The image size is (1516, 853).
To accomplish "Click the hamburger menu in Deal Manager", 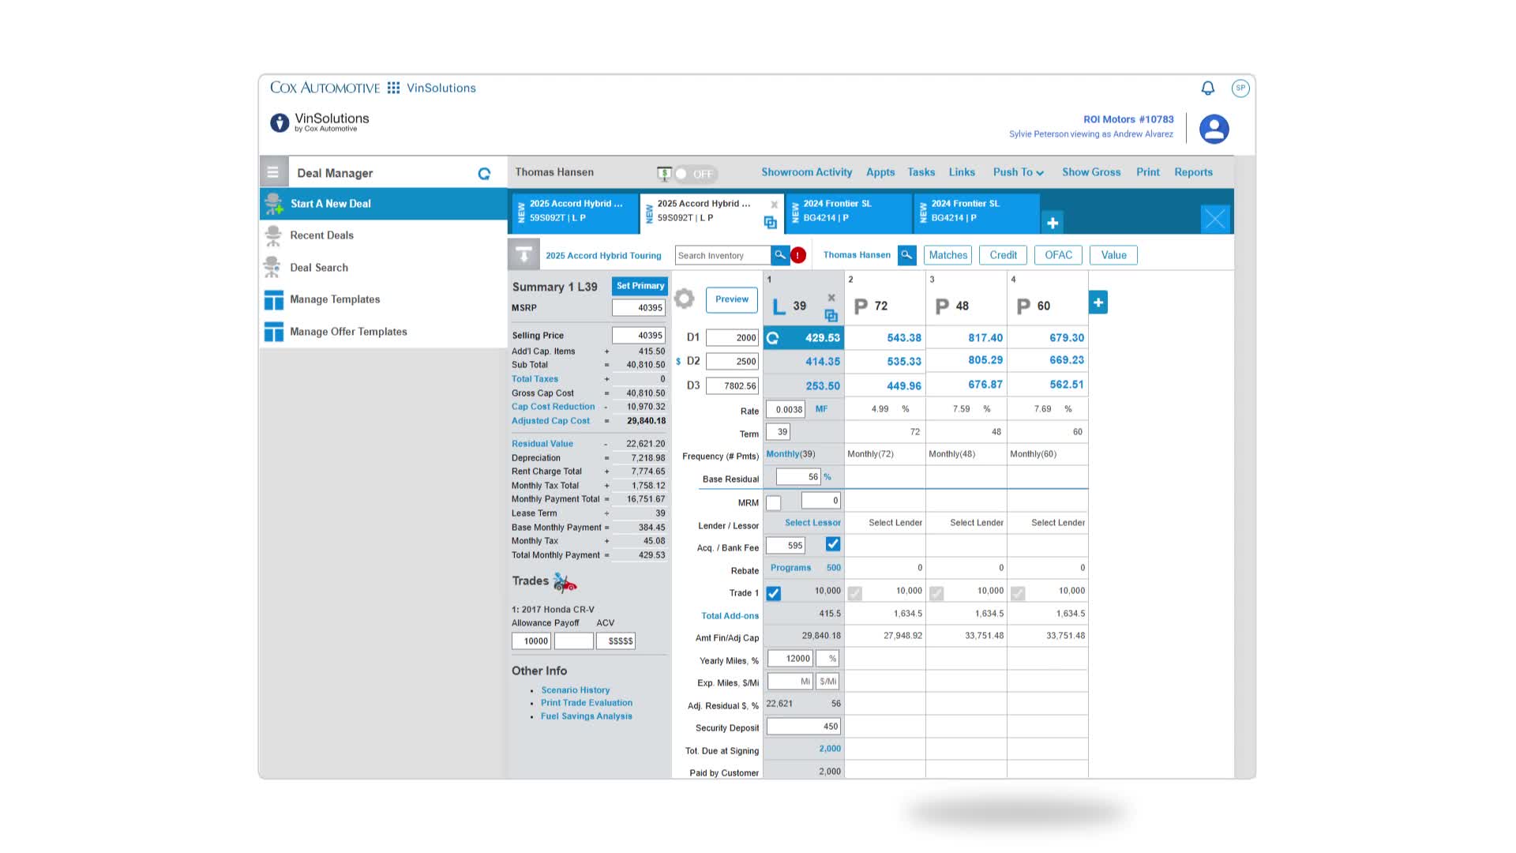I will click(x=273, y=172).
